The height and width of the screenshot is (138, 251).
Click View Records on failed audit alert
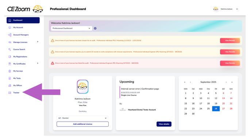coord(230,63)
